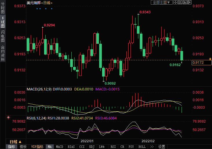Click the VIP指标 button
The image size is (212, 149).
click(37, 147)
